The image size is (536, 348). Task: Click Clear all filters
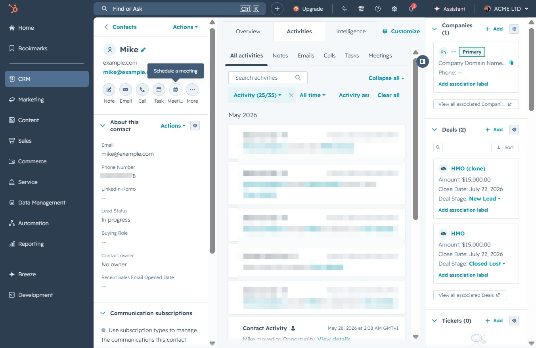[389, 95]
